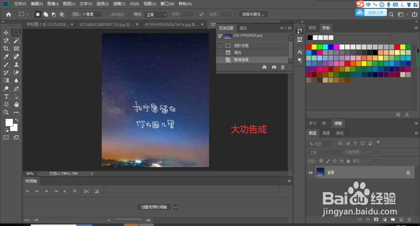Screen dimensions: 420x226
Task: Open the 样式 style dropdown showing 正常
Action: [x=156, y=15]
